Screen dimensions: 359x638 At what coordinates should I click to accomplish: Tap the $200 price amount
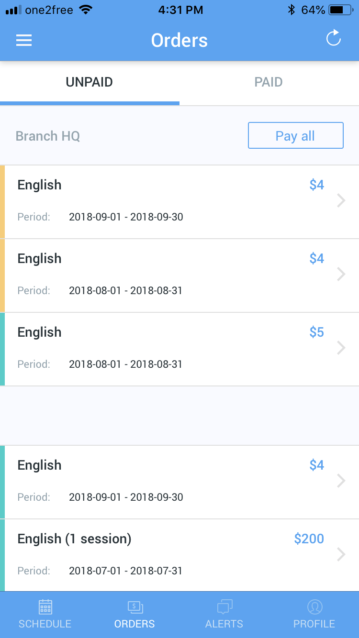point(309,539)
